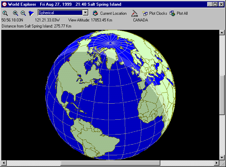The width and height of the screenshot is (226, 167).
Task: Zoom out with the minus magnifier
Action: [x=23, y=13]
